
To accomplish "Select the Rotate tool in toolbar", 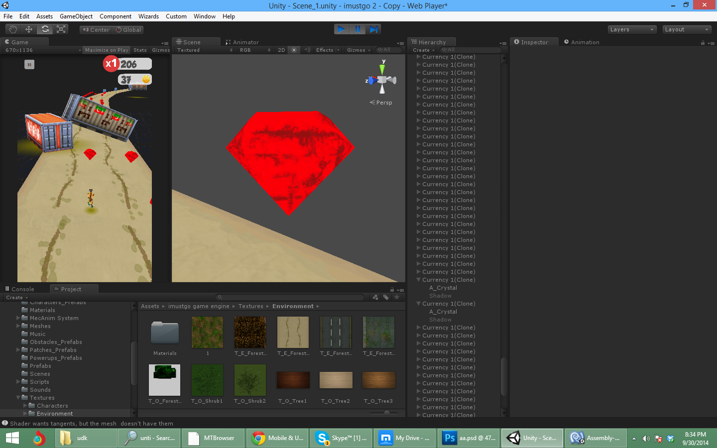I will (45, 29).
